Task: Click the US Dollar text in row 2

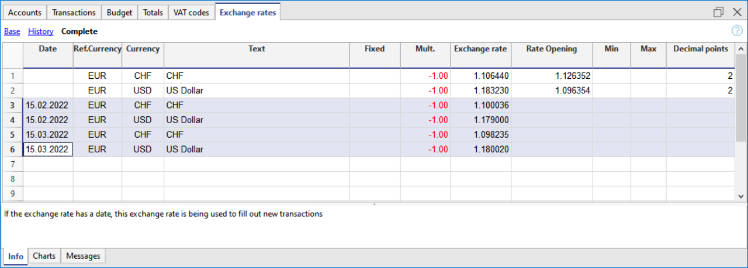Action: (185, 91)
